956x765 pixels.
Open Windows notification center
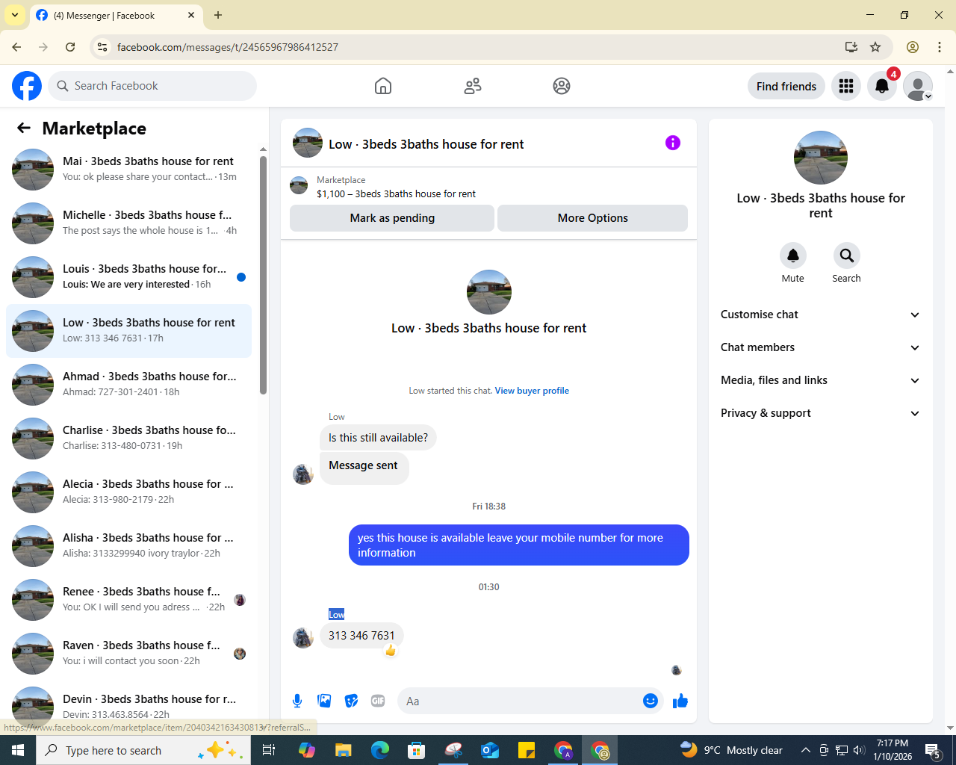click(933, 750)
